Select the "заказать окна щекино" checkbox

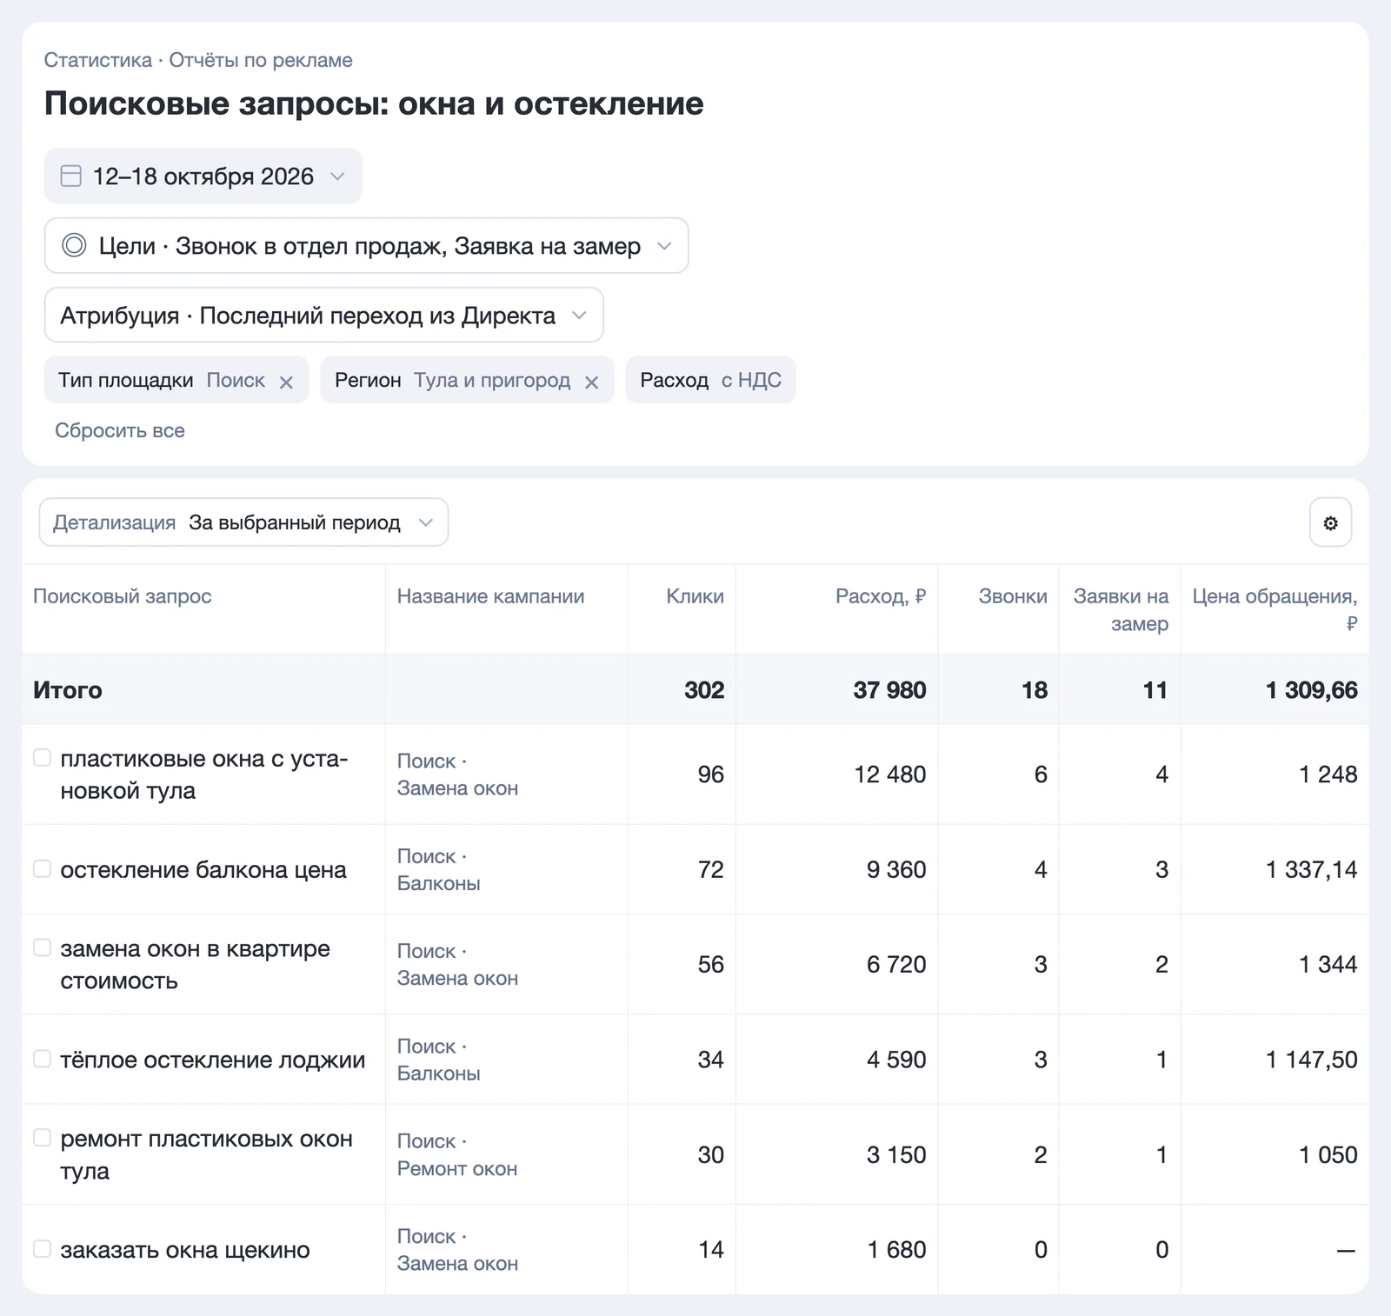(42, 1249)
